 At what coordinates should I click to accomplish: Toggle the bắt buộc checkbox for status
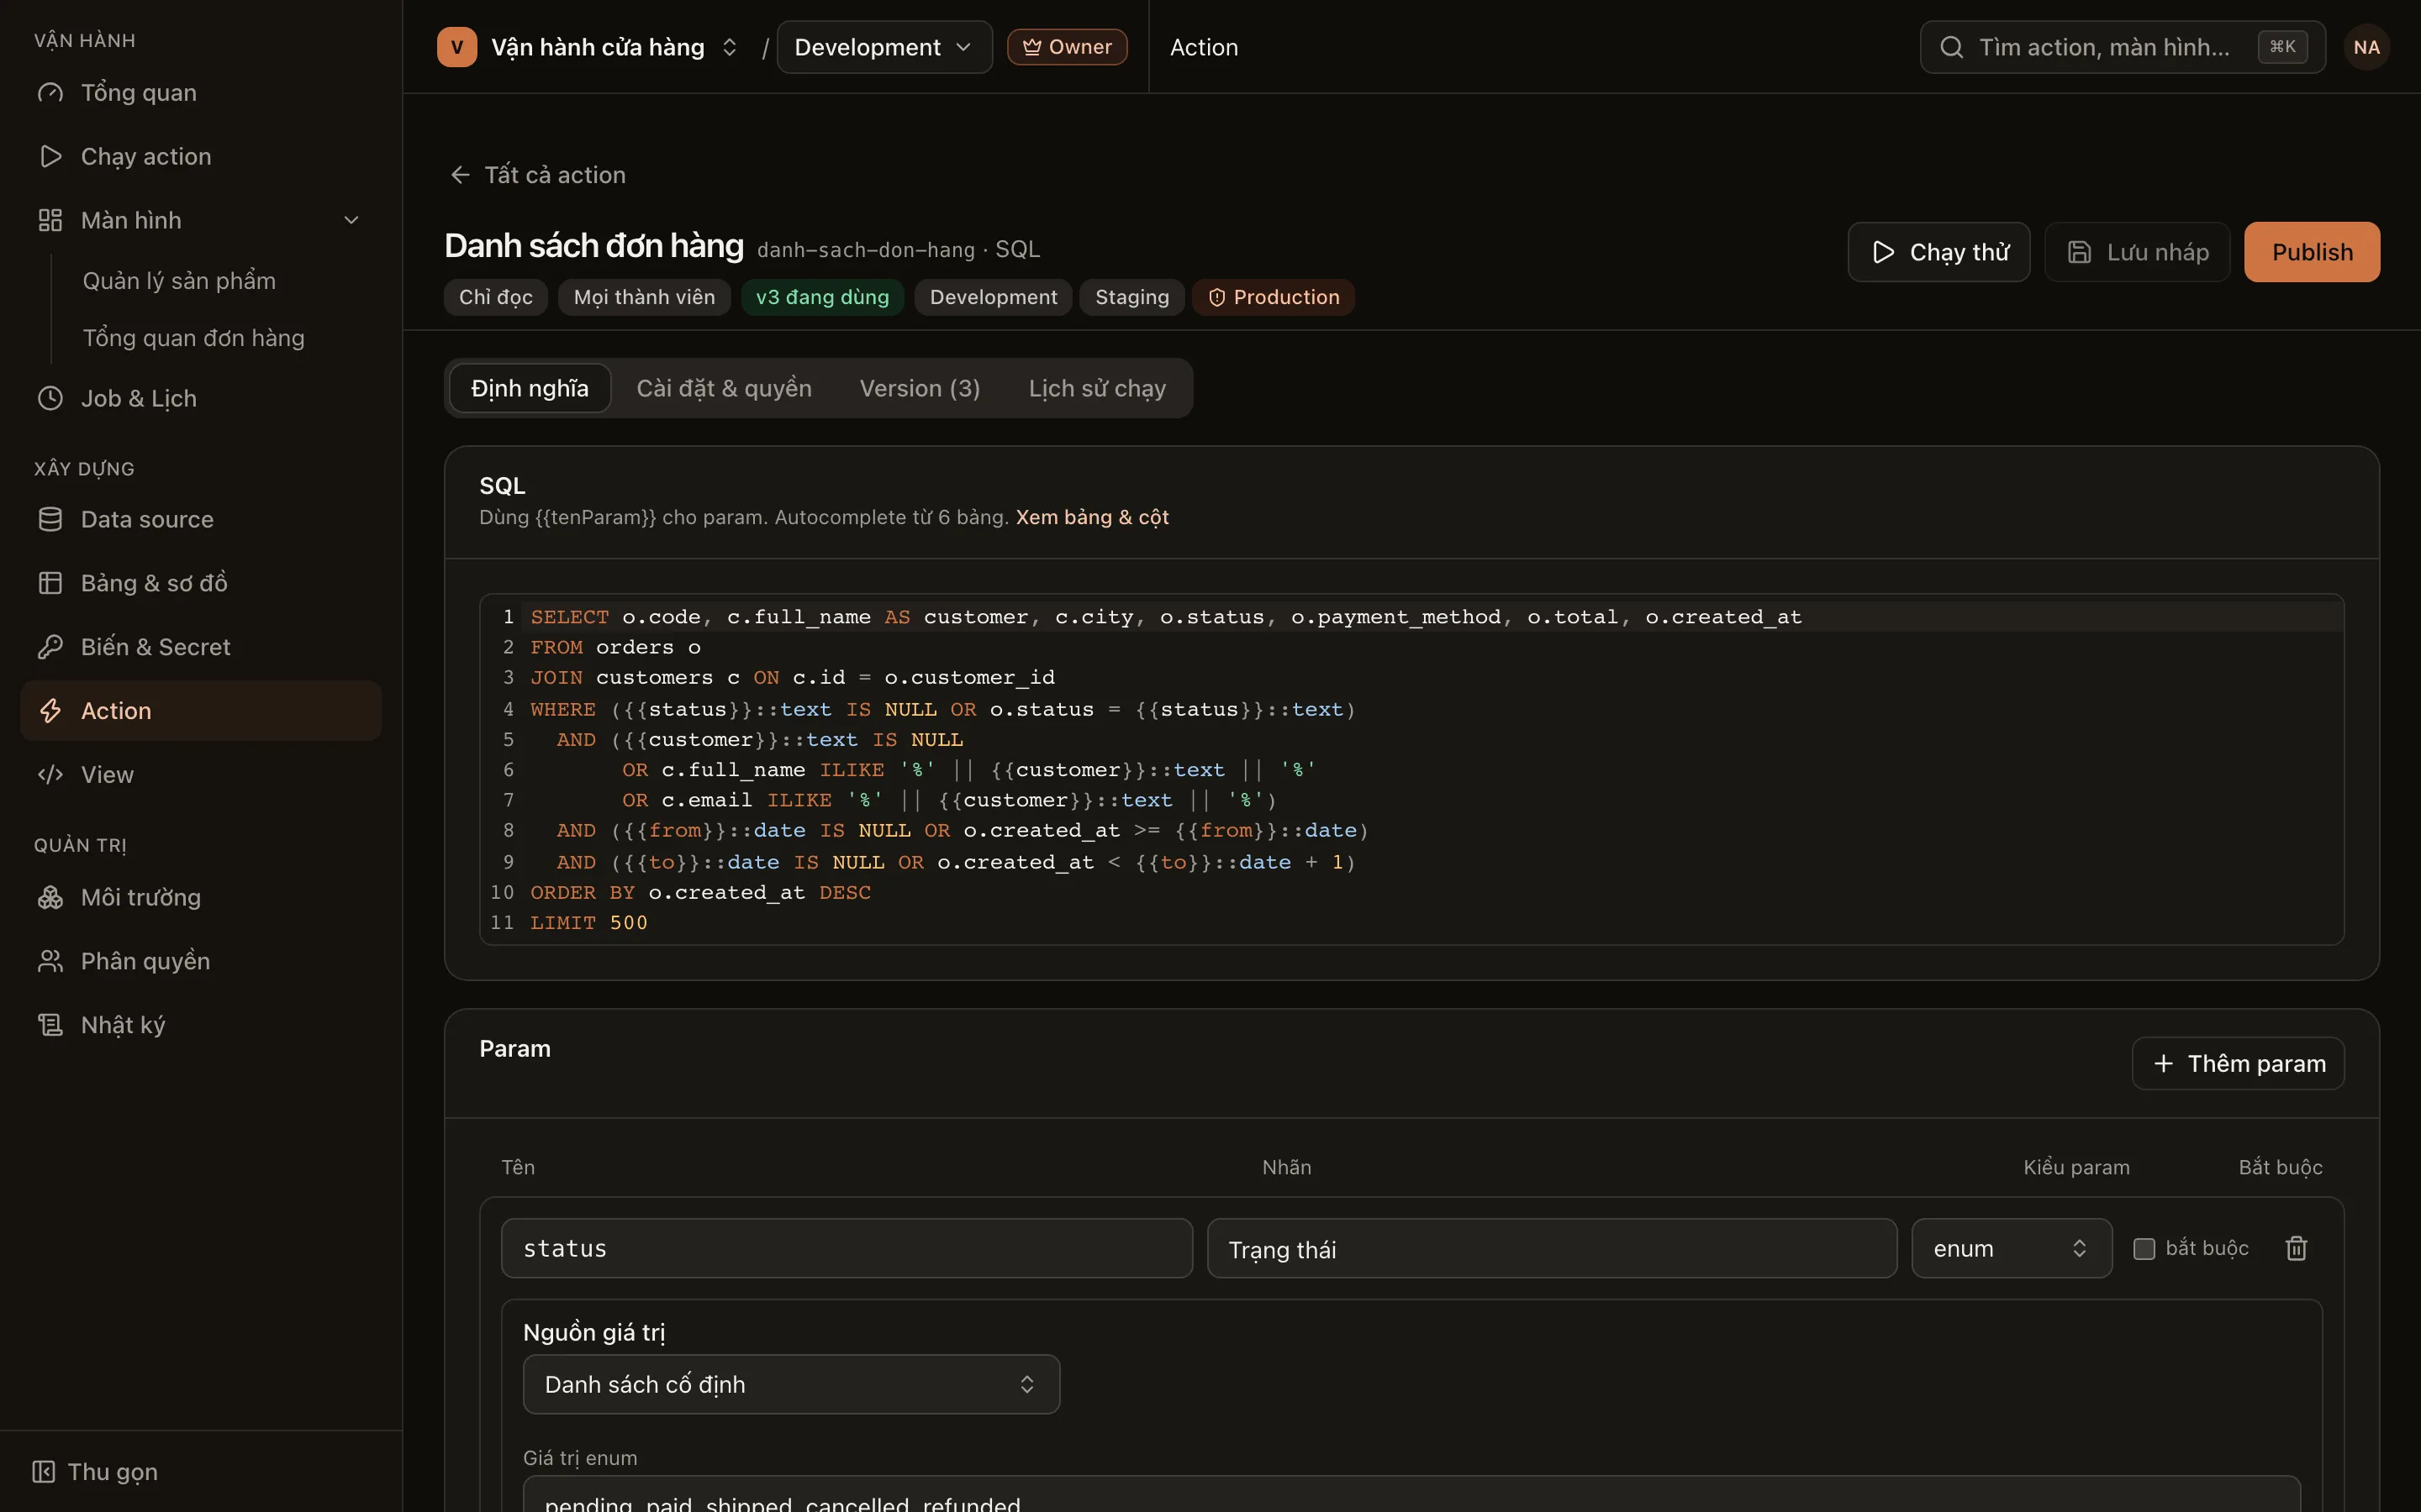[2144, 1248]
